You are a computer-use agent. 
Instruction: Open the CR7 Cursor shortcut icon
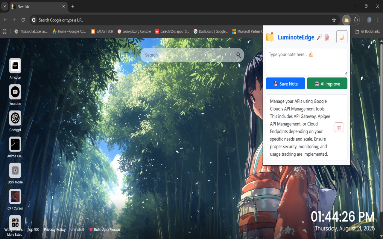coord(15,196)
